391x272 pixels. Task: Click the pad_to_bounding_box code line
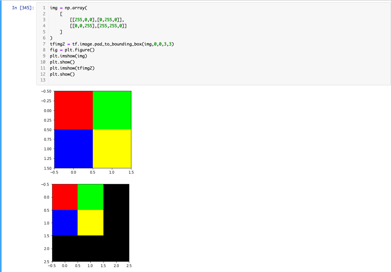click(112, 44)
